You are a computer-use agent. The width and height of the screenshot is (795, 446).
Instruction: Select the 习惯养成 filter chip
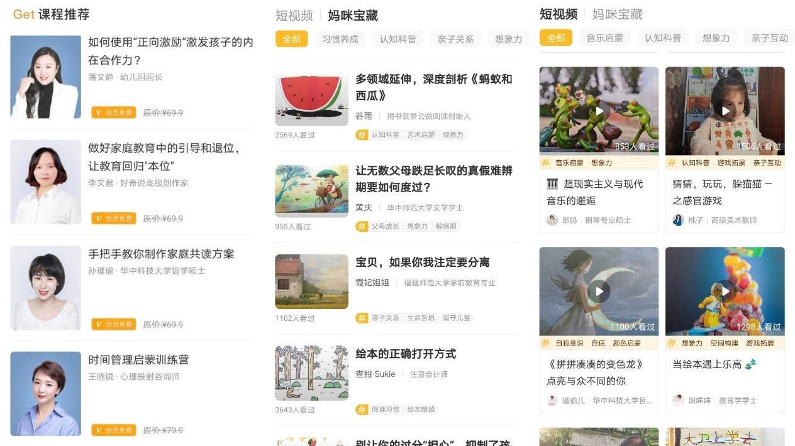(x=340, y=39)
